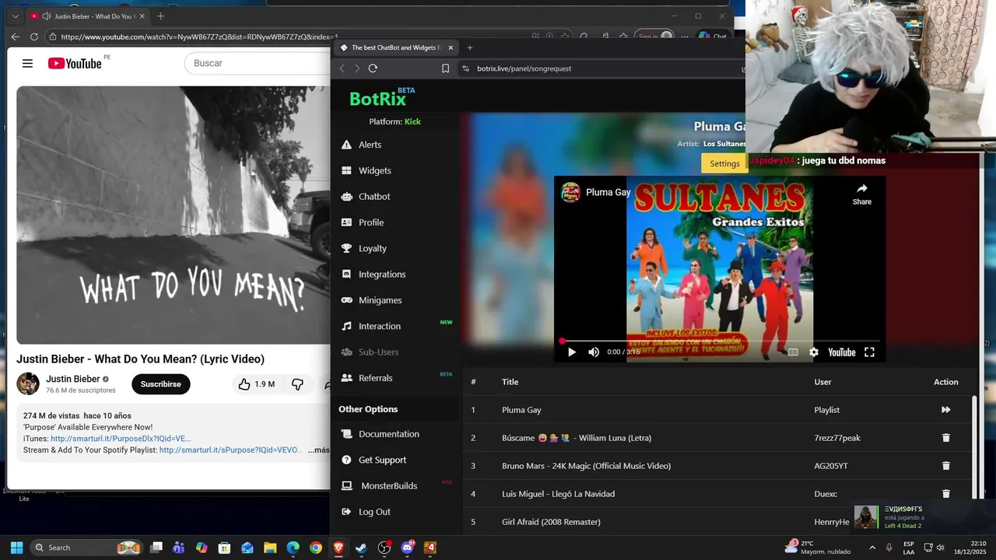Open MonsterBuilds link
Image resolution: width=996 pixels, height=560 pixels.
(388, 486)
